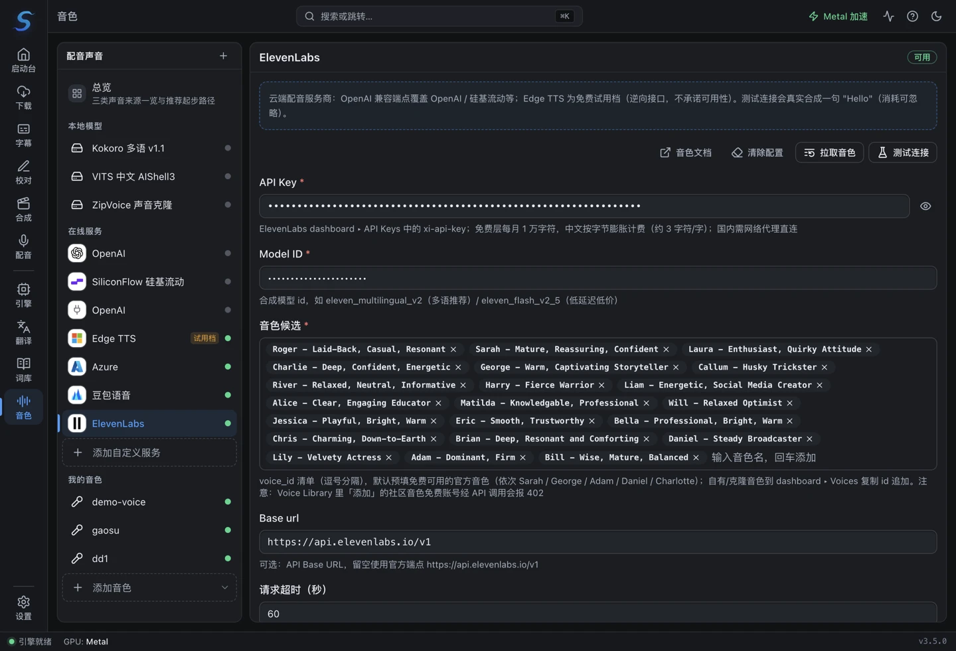Focus the 搜索或跳转 search box

coord(439,17)
